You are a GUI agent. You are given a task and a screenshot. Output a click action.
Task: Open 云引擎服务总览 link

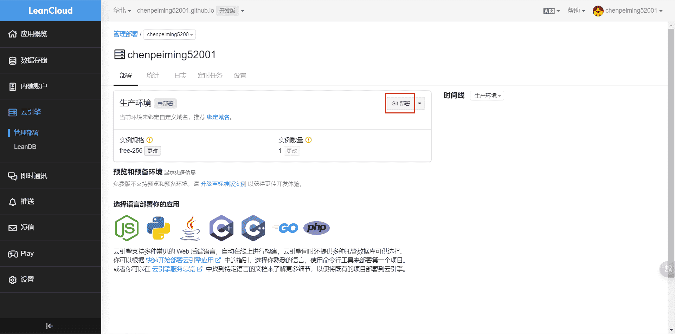[x=177, y=269]
